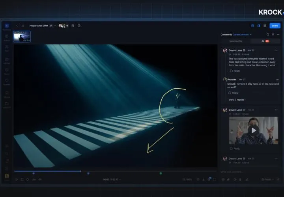Image resolution: width=284 pixels, height=197 pixels.
Task: Expand View 7 replies
Action: 236,100
